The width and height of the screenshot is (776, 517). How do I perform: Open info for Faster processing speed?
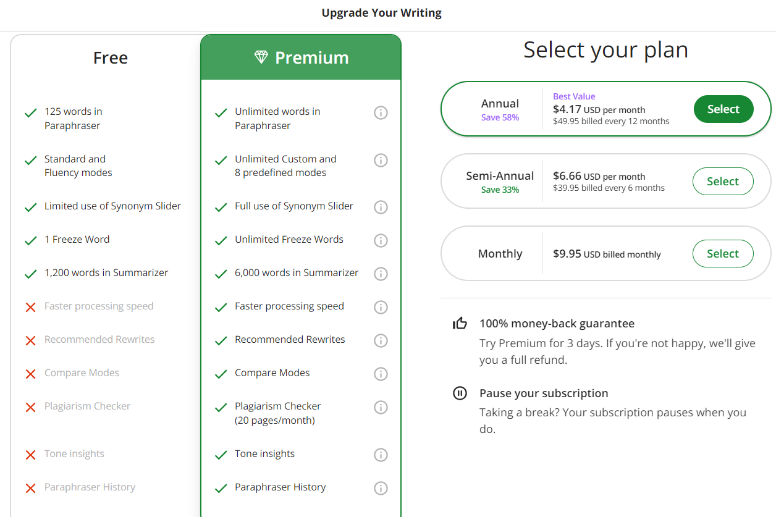pos(381,307)
